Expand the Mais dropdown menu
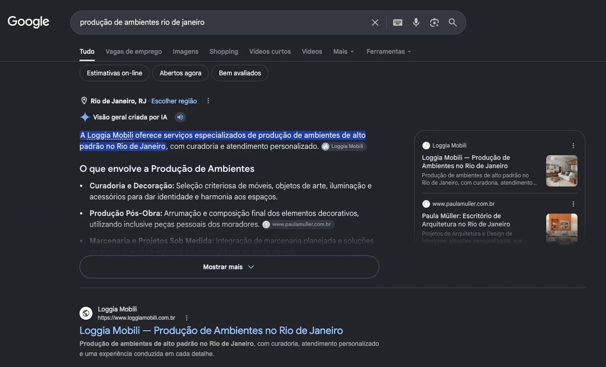Screen dimensions: 606x367 click(x=344, y=51)
